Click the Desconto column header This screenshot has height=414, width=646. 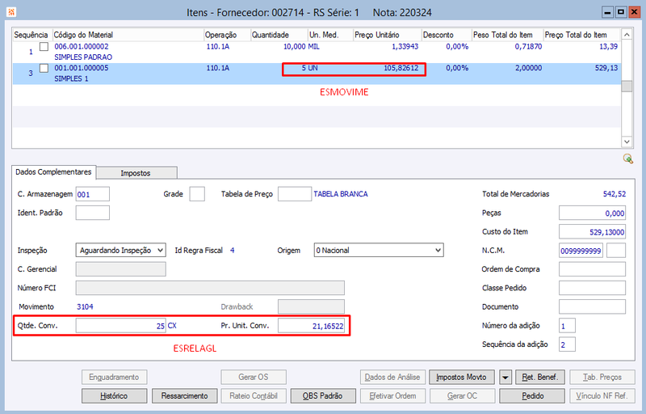(447, 35)
